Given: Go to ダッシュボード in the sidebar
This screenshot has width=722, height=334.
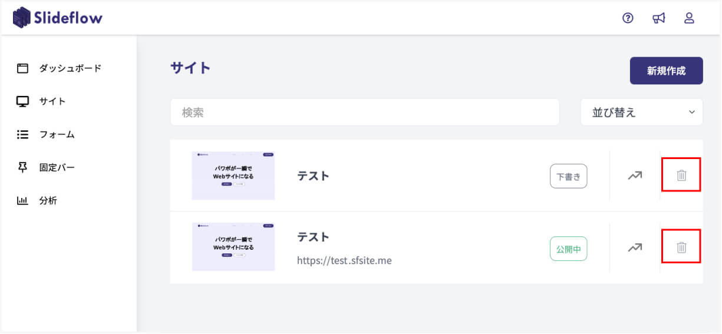Looking at the screenshot, I should click(70, 68).
